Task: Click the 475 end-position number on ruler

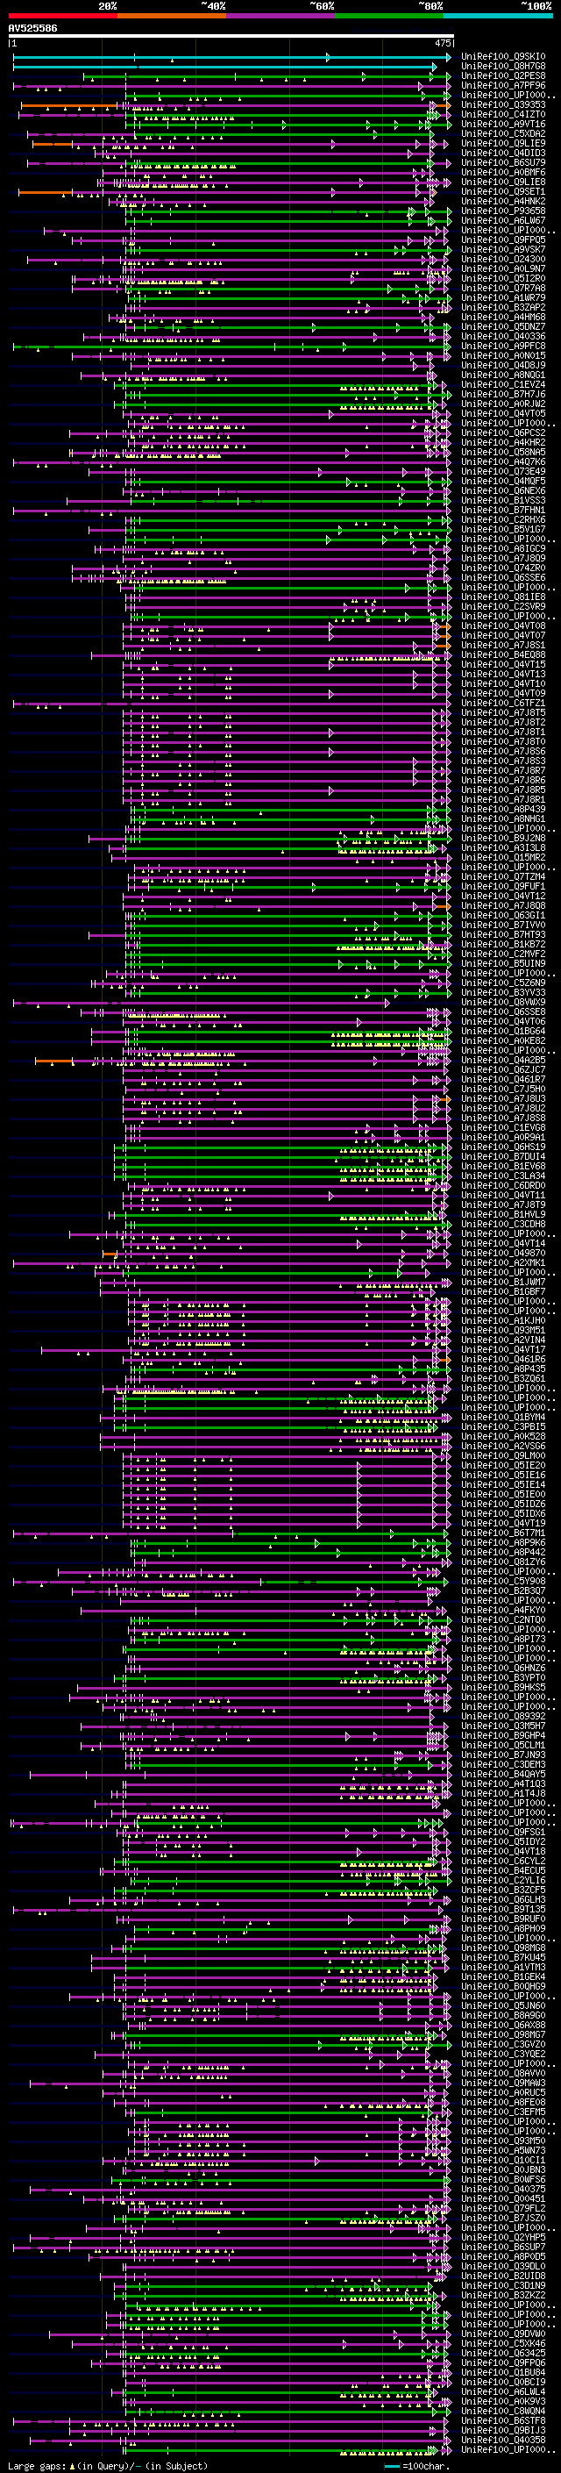Action: (442, 43)
